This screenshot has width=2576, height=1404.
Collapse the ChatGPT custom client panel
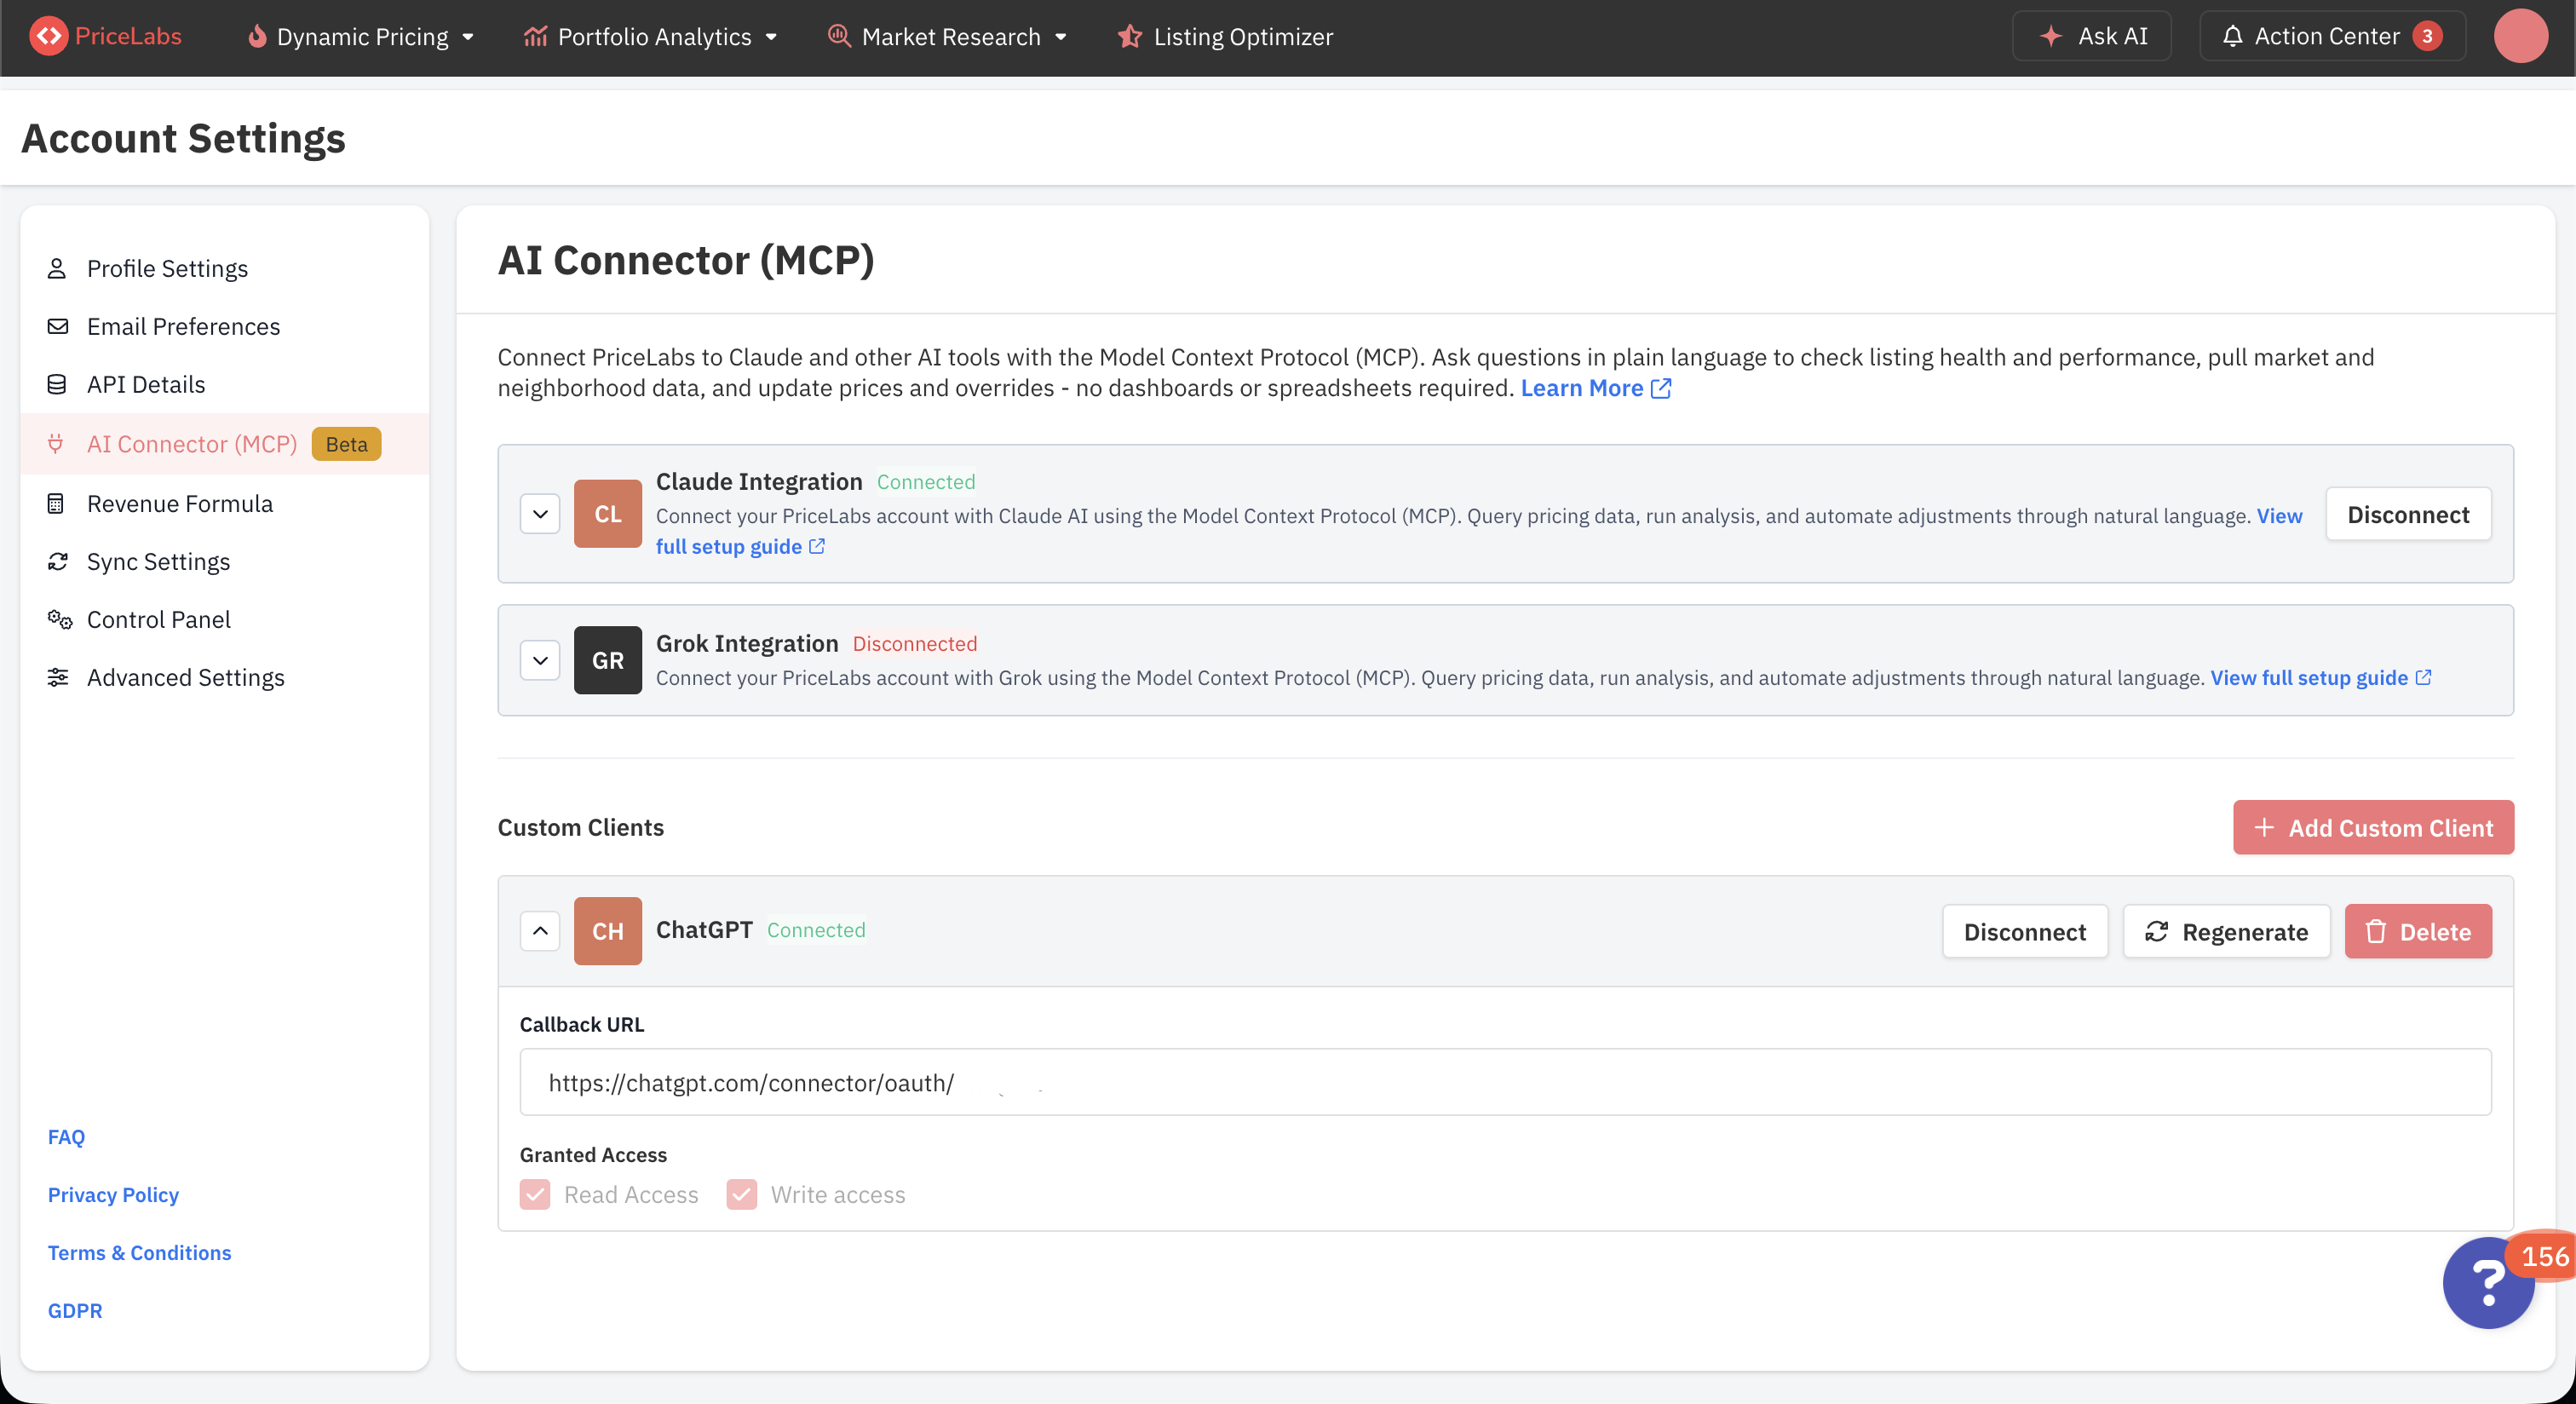click(540, 931)
